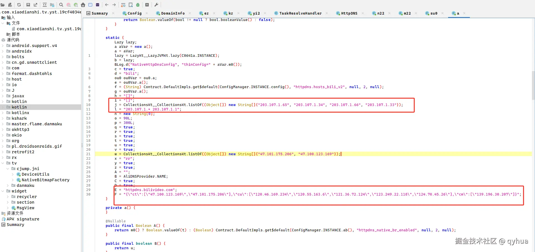Click the add files toolbar icon
The width and height of the screenshot is (535, 252).
tap(10, 5)
